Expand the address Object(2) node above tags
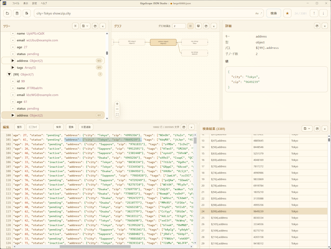The height and width of the screenshot is (249, 331). pos(13,61)
